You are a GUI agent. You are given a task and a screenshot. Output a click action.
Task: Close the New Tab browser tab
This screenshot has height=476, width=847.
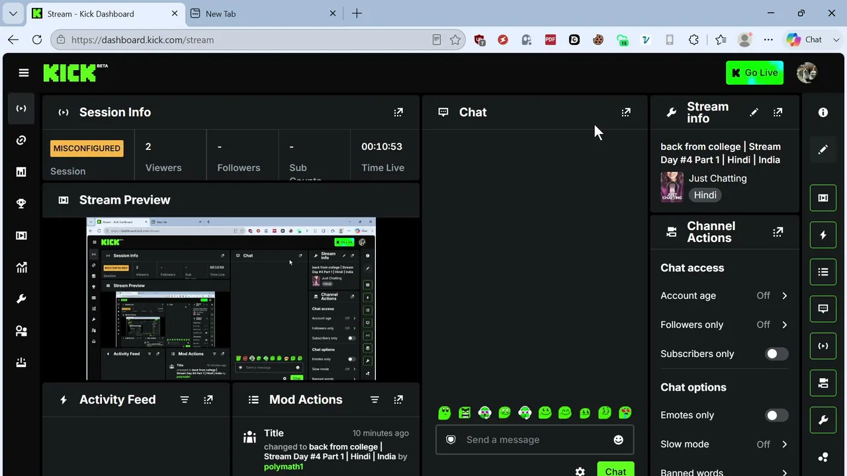333,13
